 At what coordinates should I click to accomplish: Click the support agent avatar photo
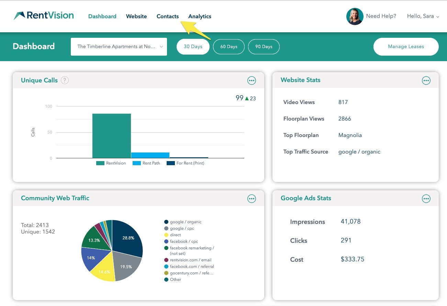point(355,16)
